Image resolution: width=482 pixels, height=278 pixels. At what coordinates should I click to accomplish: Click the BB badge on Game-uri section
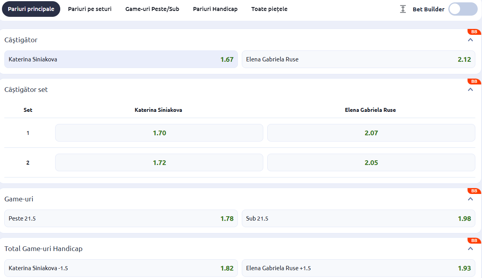pyautogui.click(x=474, y=191)
